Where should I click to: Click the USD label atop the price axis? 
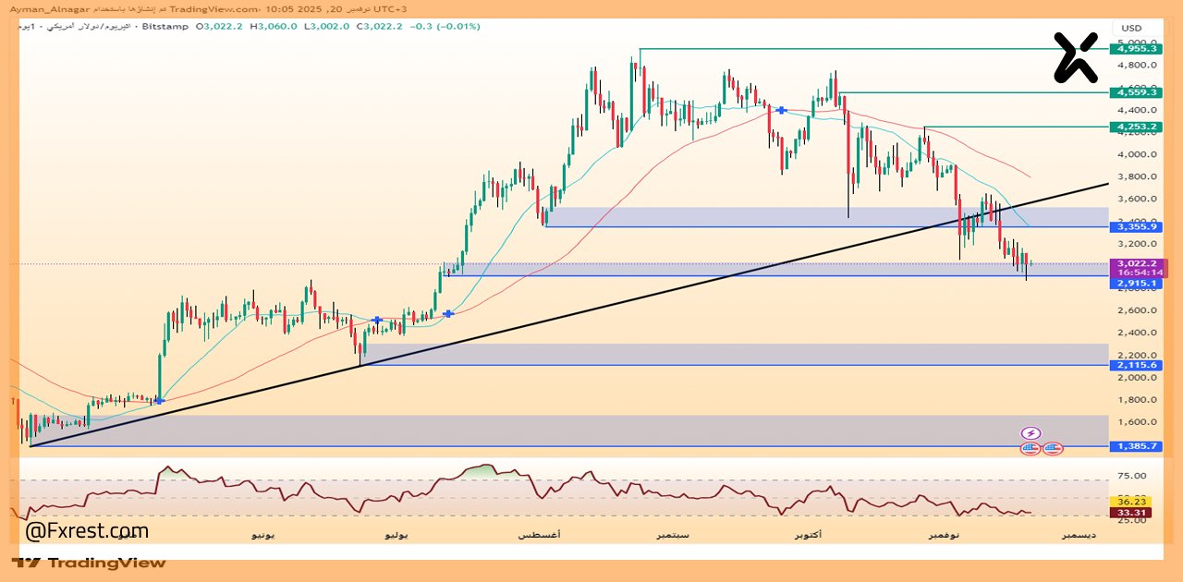(x=1131, y=28)
